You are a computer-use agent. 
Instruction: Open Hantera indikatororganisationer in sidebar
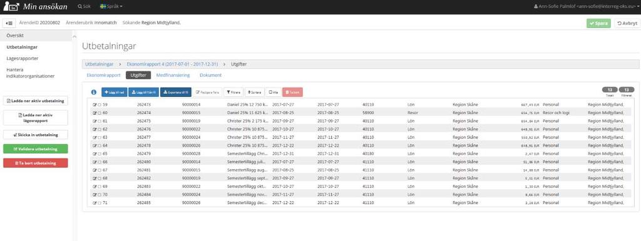click(30, 72)
